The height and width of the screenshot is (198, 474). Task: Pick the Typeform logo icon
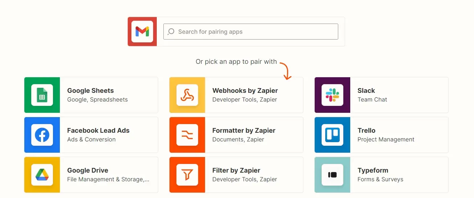(x=332, y=175)
